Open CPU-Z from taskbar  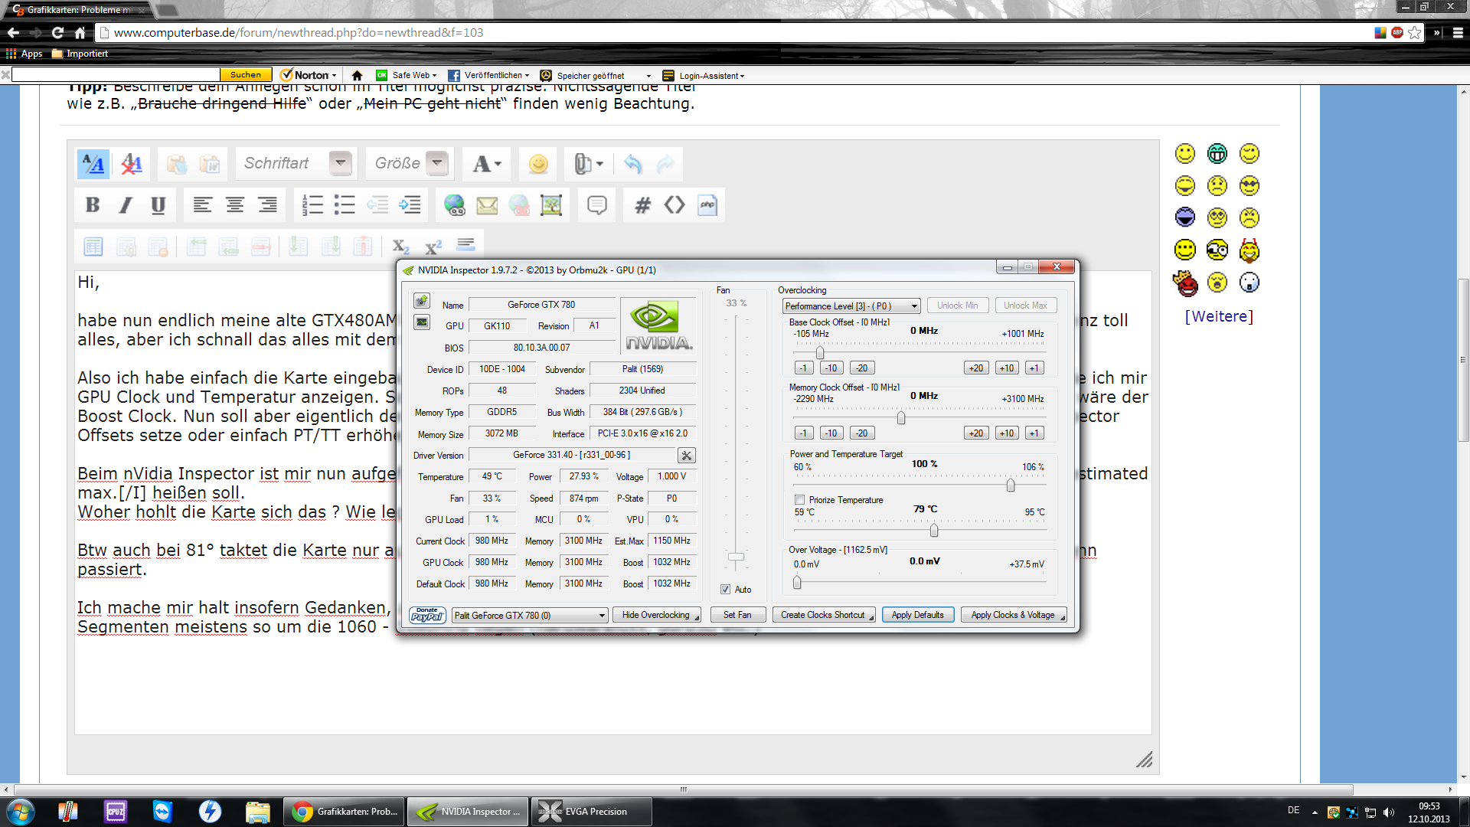point(116,812)
